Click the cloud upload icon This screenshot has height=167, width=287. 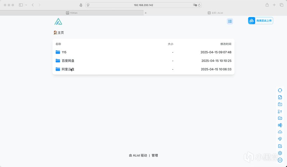[280, 132]
